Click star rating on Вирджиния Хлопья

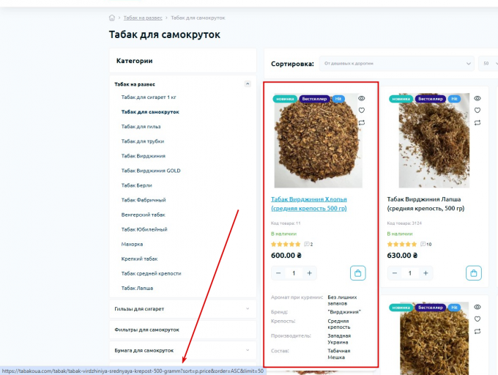(286, 244)
